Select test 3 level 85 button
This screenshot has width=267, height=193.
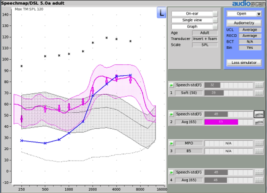click(189, 151)
